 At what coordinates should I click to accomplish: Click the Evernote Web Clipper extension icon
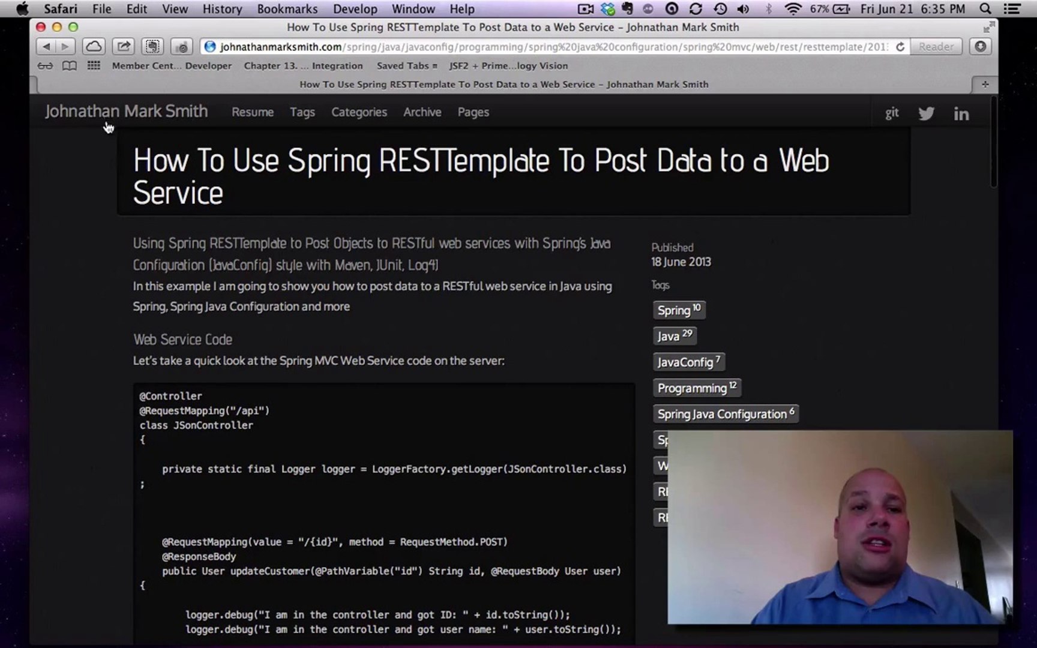(x=152, y=46)
